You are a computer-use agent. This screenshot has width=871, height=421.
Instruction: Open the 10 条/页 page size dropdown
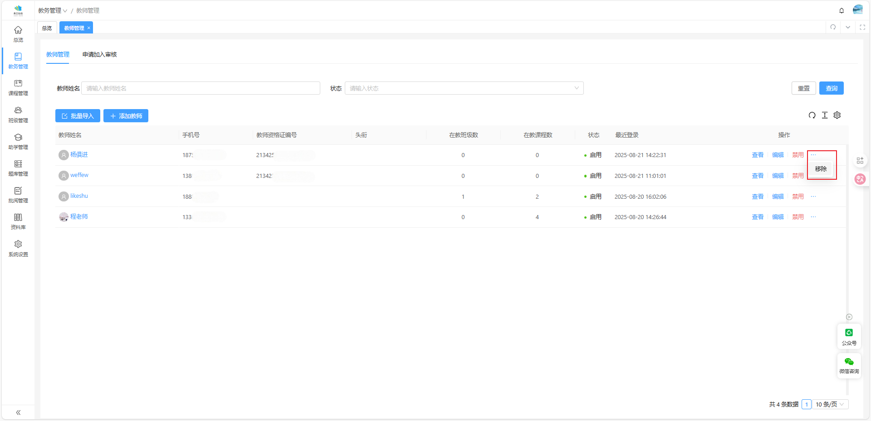pyautogui.click(x=829, y=404)
